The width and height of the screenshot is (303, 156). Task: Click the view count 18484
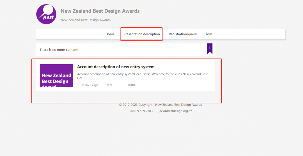(x=131, y=85)
